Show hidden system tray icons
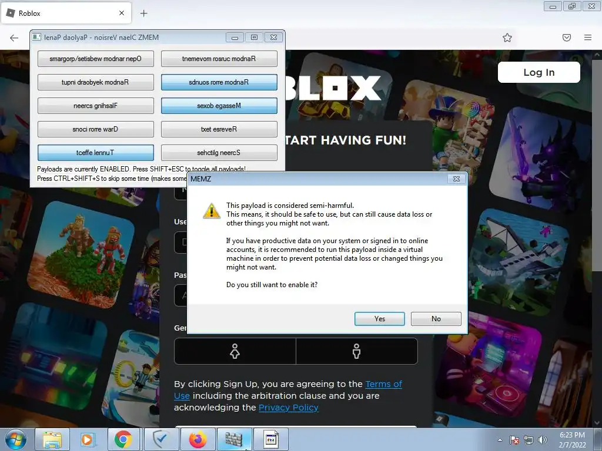 (x=500, y=440)
